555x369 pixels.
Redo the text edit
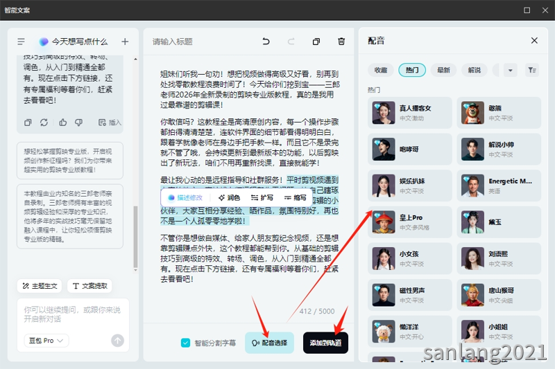coord(291,42)
